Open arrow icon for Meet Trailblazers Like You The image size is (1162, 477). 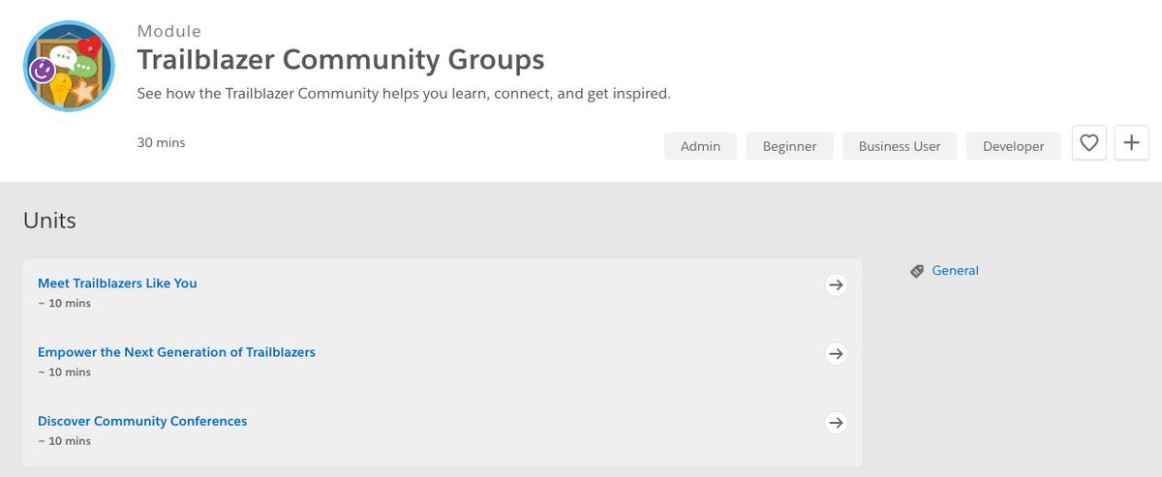[x=836, y=284]
